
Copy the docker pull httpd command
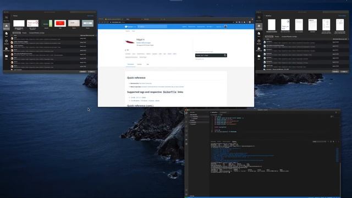click(225, 55)
